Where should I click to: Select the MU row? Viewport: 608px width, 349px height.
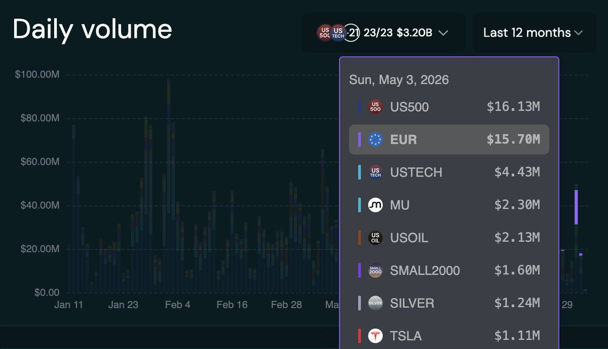449,205
